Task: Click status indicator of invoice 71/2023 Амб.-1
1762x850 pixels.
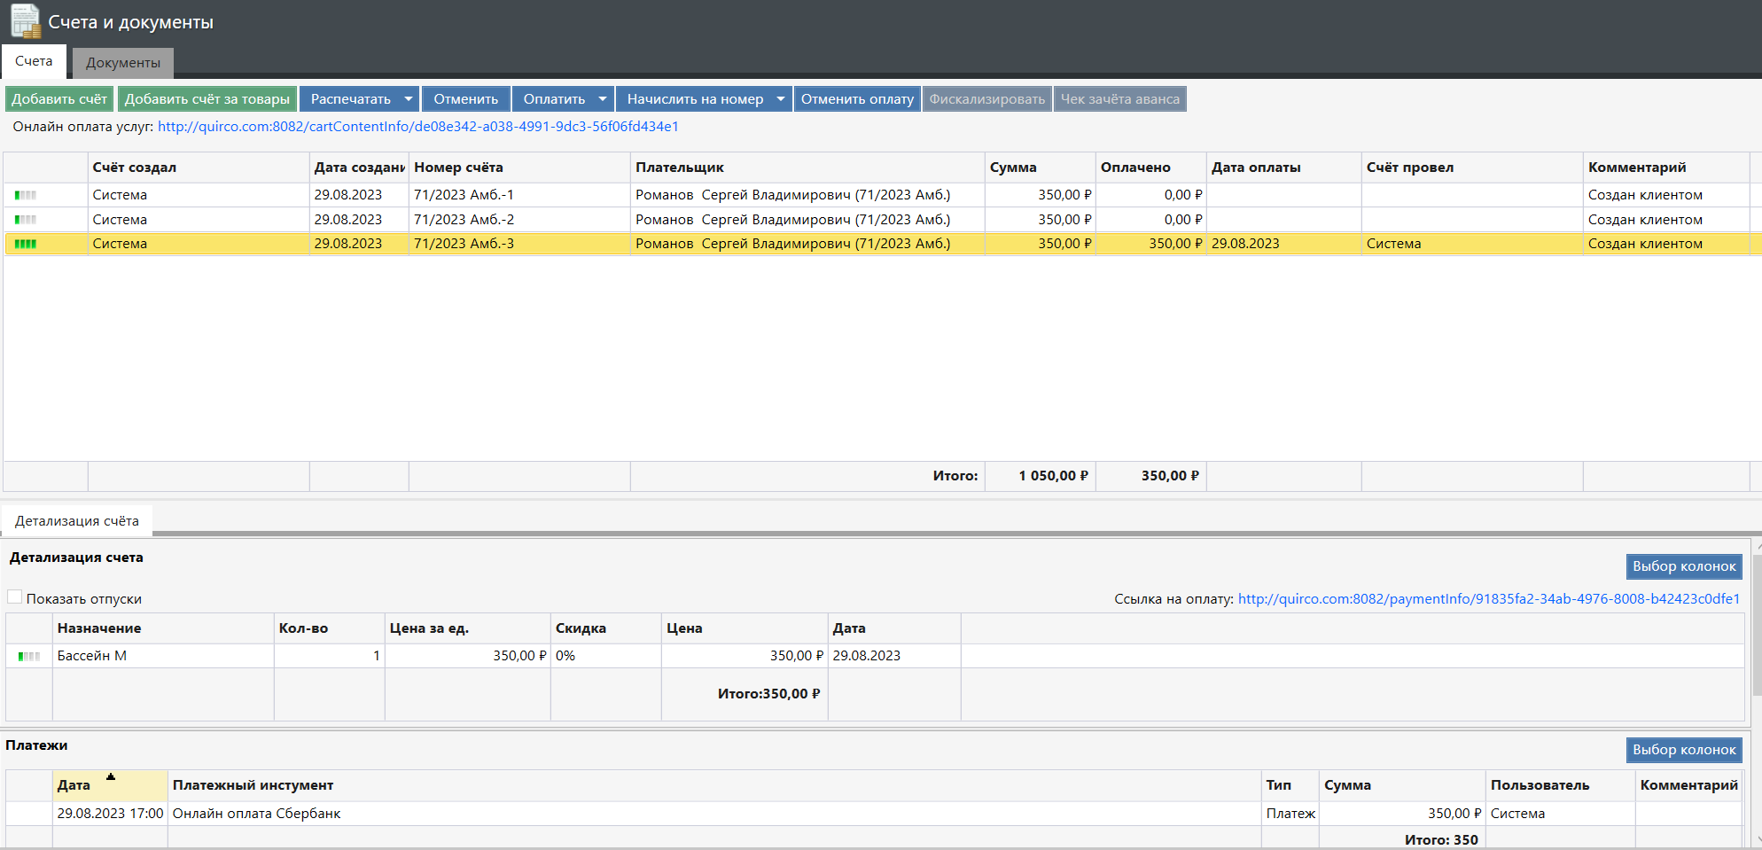Action: (x=26, y=195)
